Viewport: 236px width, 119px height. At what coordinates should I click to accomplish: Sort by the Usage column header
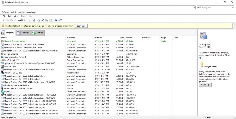pyautogui.click(x=166, y=38)
